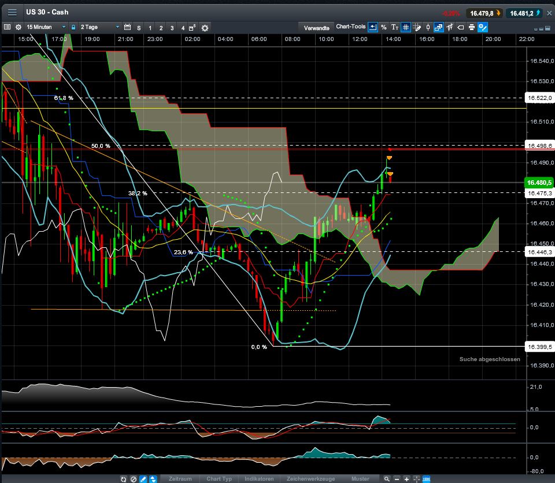Open the Muster menu

tap(360, 479)
